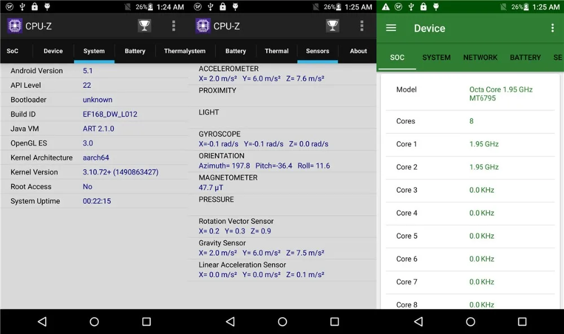Screen dimensions: 564x334
Task: Switch to Device tab in left CPU-Z
Action: tap(53, 51)
